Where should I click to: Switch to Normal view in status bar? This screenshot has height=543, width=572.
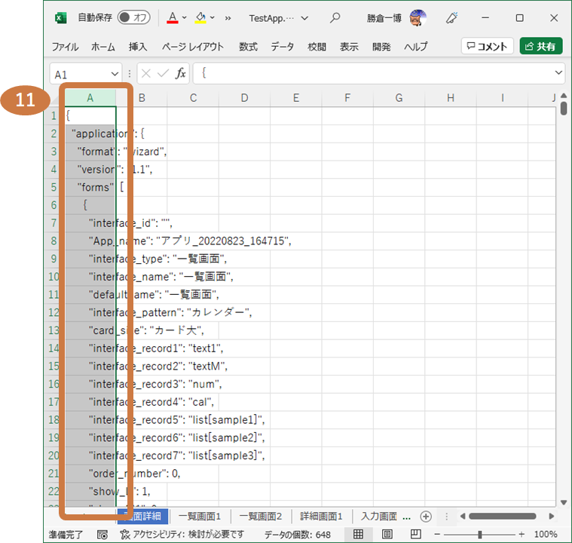359,535
